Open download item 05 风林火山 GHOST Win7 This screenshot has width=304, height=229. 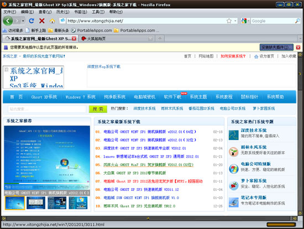(x=149, y=165)
